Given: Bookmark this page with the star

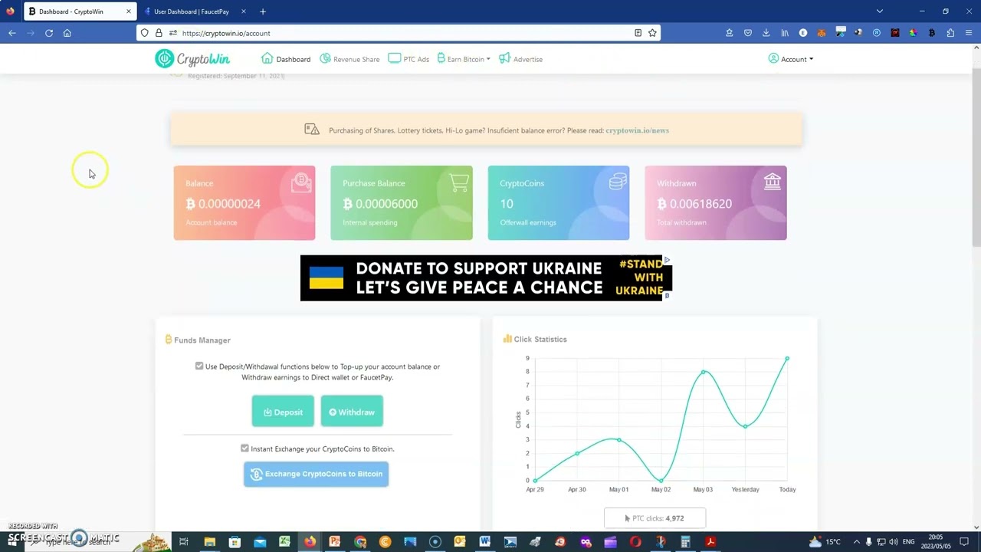Looking at the screenshot, I should [652, 33].
